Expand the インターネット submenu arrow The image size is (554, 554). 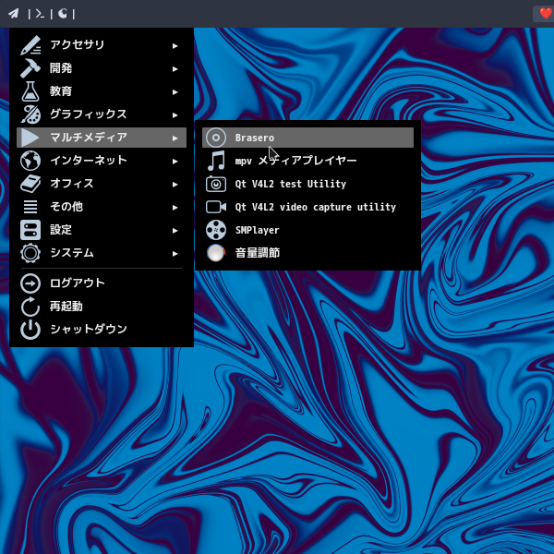pyautogui.click(x=175, y=161)
